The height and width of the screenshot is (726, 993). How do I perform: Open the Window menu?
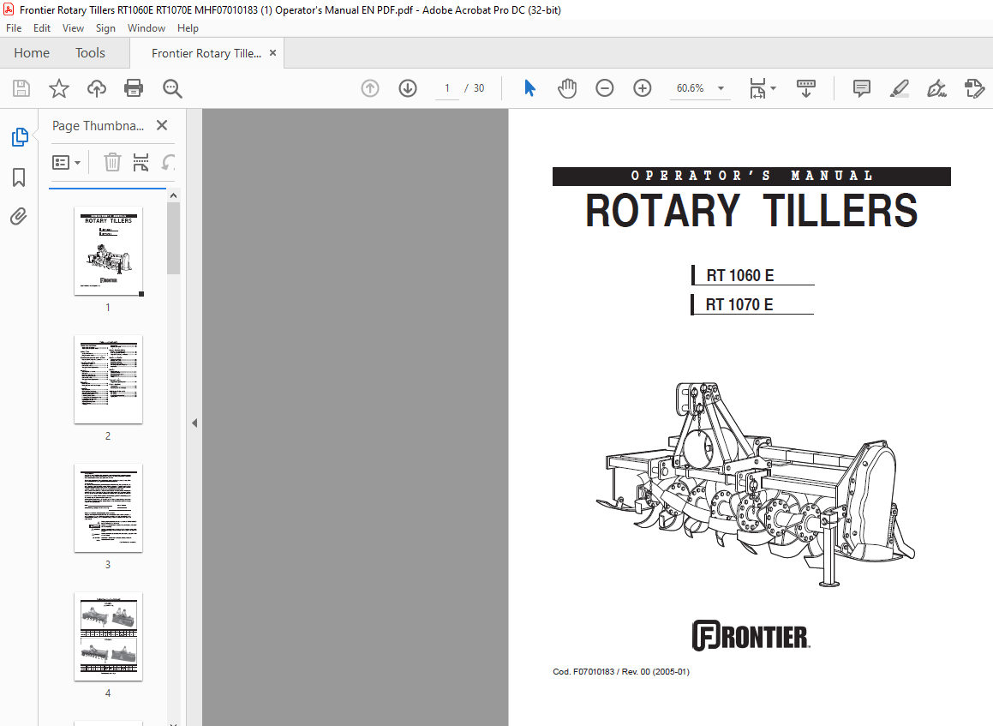point(147,28)
